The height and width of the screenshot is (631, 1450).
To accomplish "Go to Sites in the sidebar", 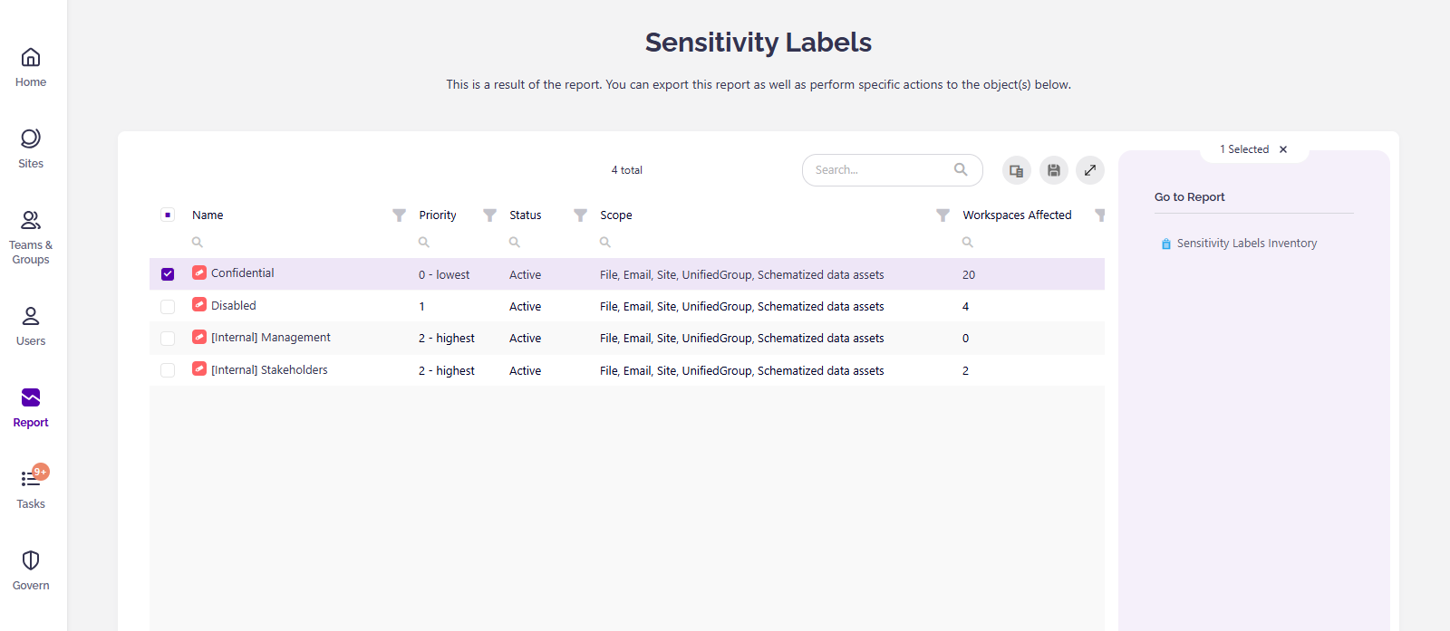I will pyautogui.click(x=31, y=149).
